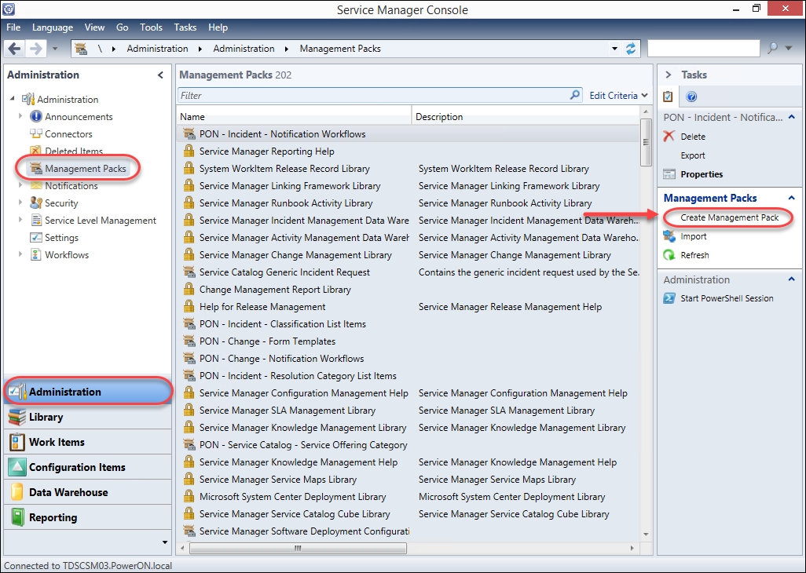This screenshot has width=806, height=573.
Task: Open the Tools menu
Action: (x=151, y=27)
